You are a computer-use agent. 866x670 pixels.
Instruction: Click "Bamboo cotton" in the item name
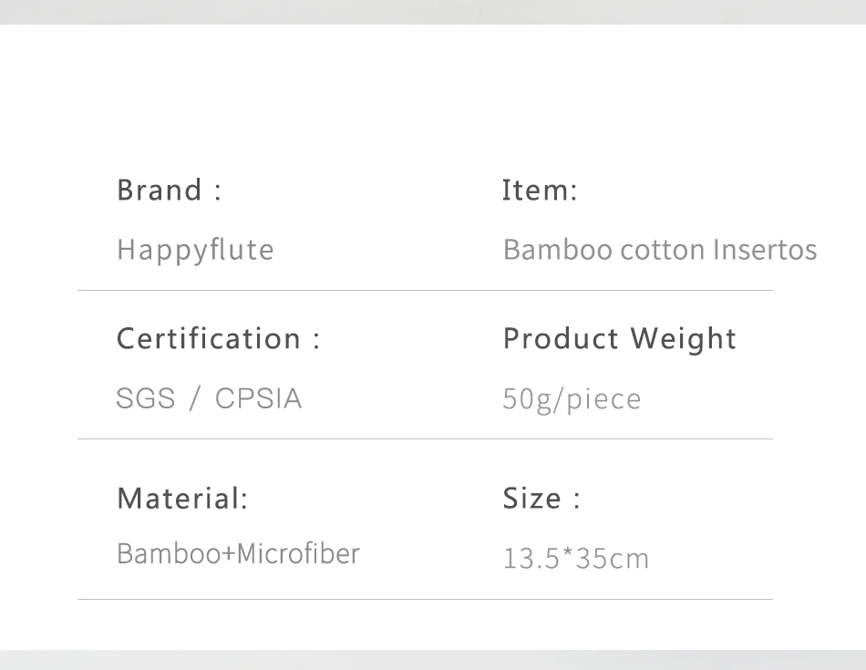click(603, 250)
